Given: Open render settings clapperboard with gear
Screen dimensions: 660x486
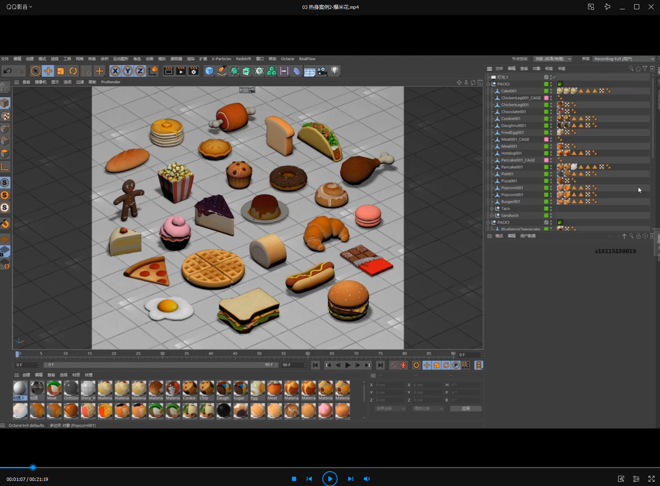Looking at the screenshot, I should pos(194,71).
